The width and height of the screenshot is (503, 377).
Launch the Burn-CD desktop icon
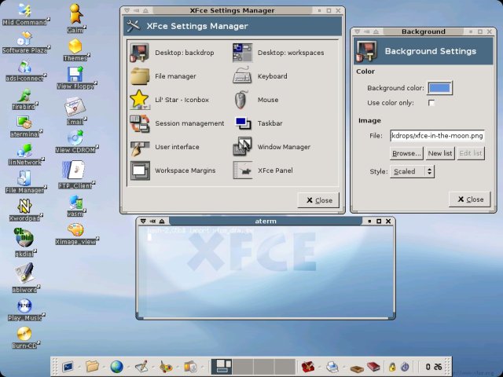24,331
